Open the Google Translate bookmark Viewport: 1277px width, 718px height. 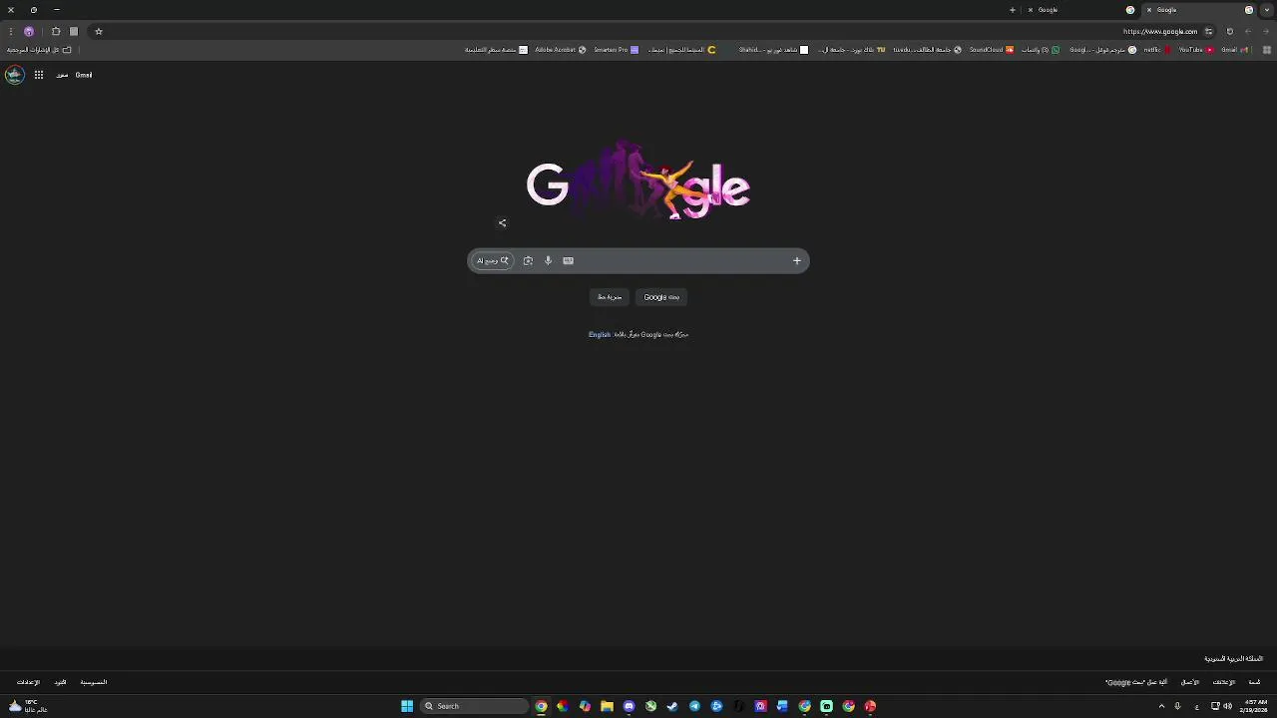[x=1102, y=50]
